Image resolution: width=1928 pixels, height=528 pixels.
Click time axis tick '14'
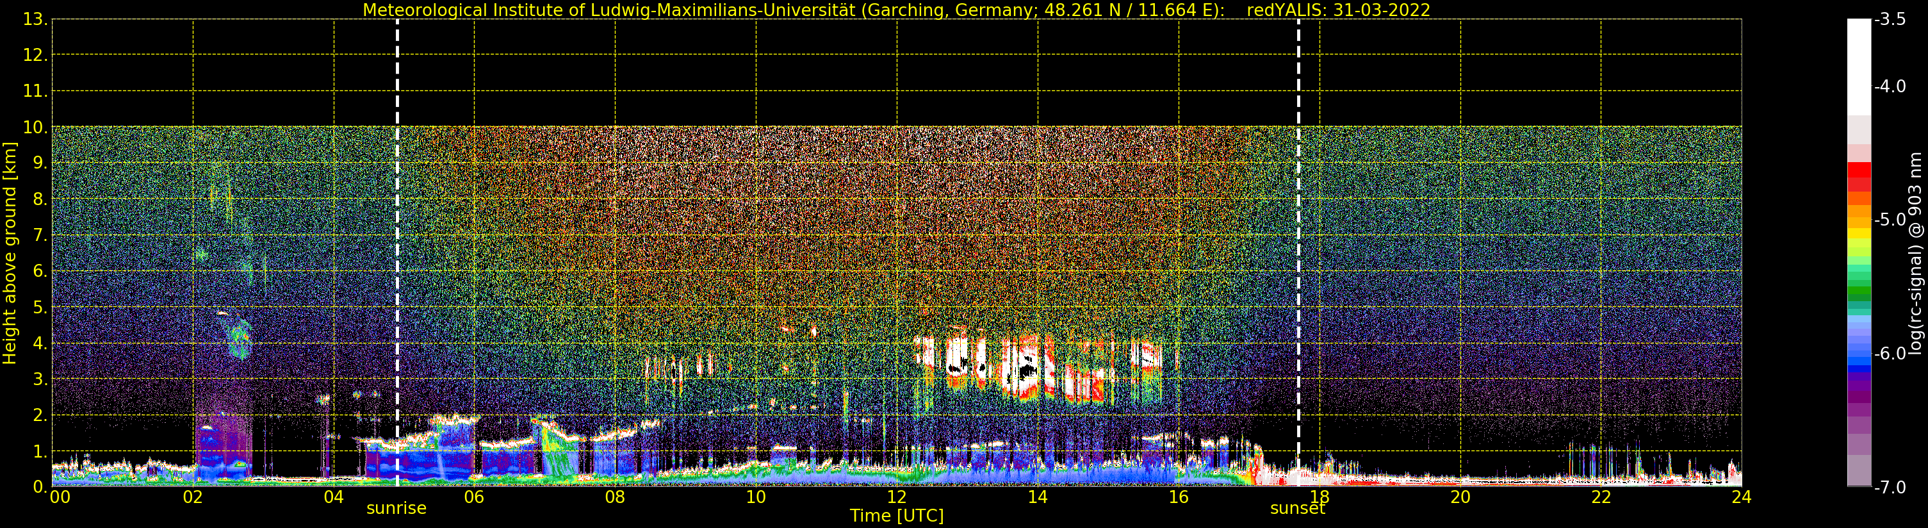click(1038, 497)
